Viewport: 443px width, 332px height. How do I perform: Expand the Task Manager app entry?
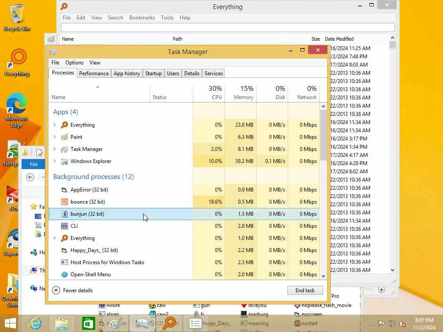[55, 149]
